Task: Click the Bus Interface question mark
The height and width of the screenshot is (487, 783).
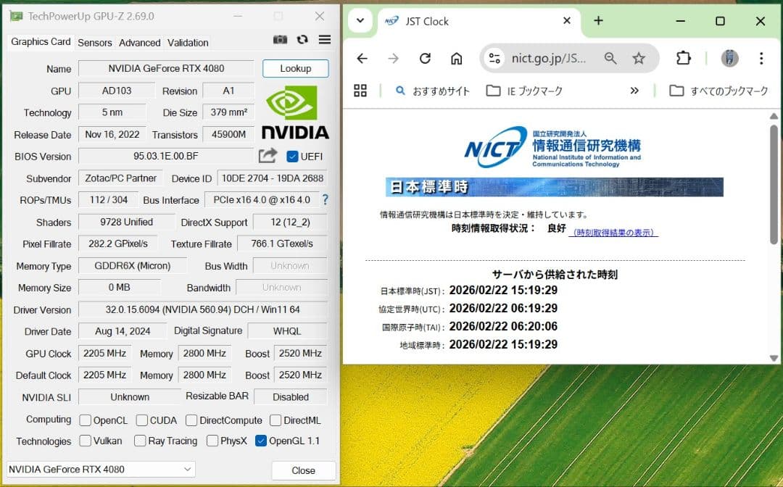Action: (x=326, y=199)
